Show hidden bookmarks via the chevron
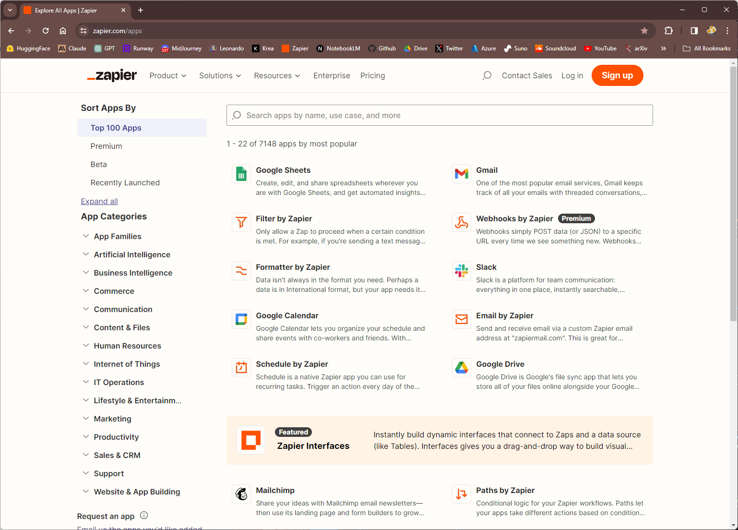This screenshot has height=530, width=738. click(663, 48)
